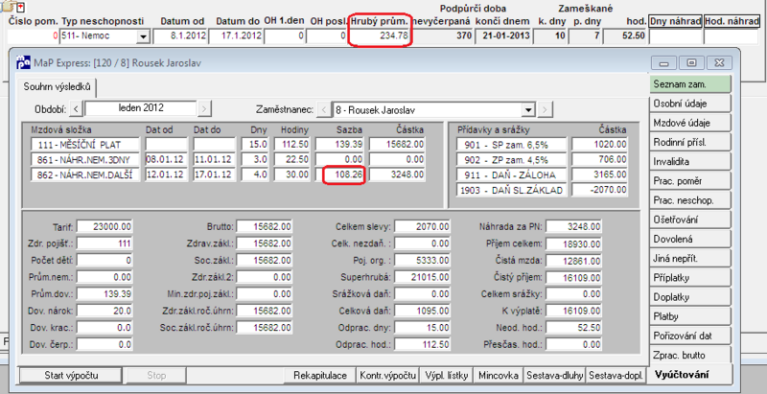Click the Start výpočtu button

(71, 376)
